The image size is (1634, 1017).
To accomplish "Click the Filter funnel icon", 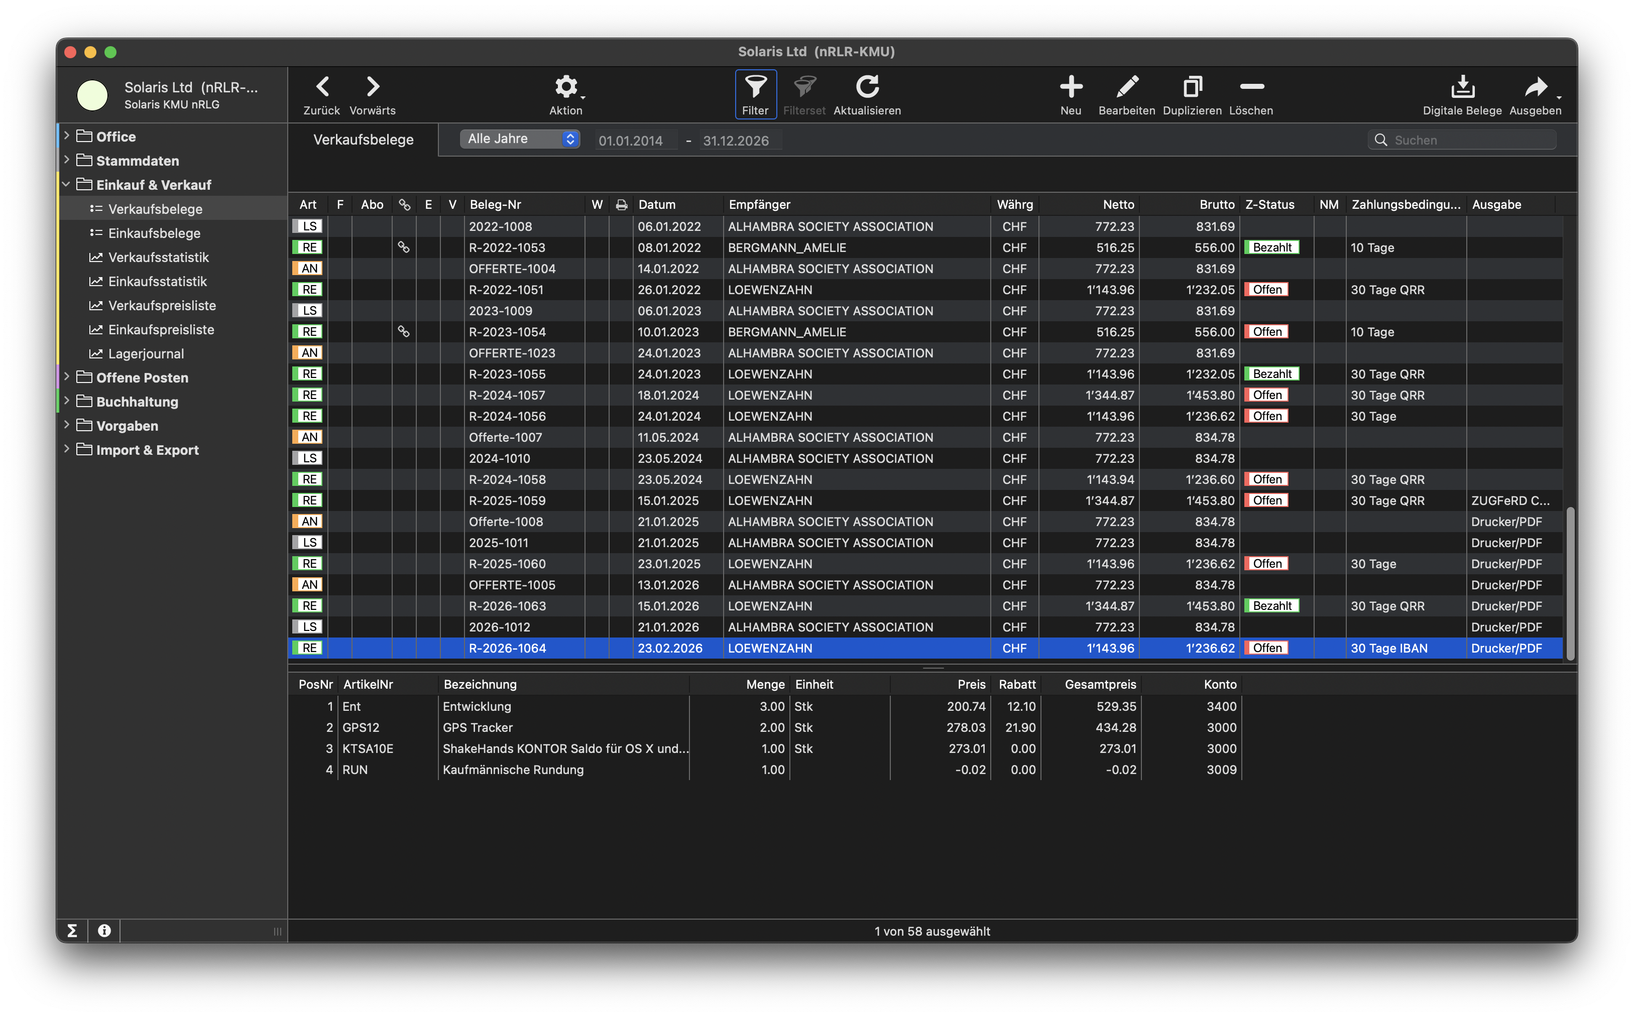I will [755, 87].
